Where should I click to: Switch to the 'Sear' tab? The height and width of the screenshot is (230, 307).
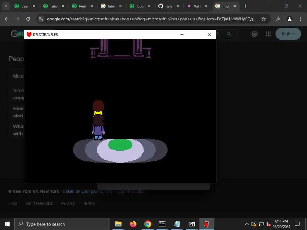[x=22, y=6]
